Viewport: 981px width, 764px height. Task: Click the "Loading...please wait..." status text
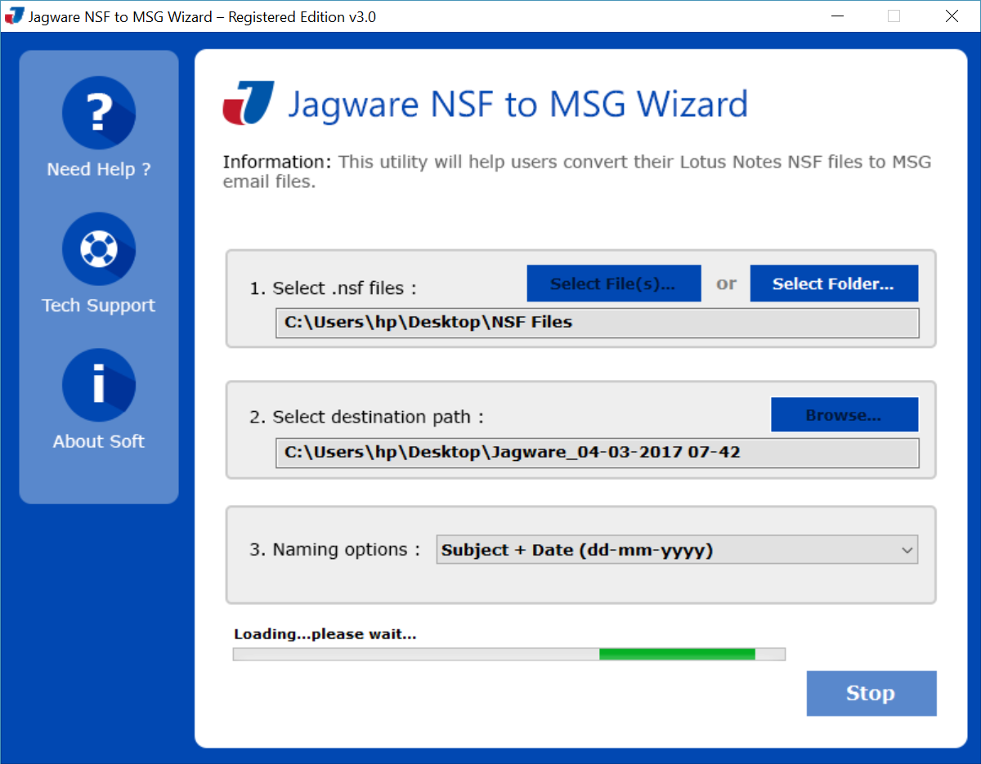click(325, 634)
